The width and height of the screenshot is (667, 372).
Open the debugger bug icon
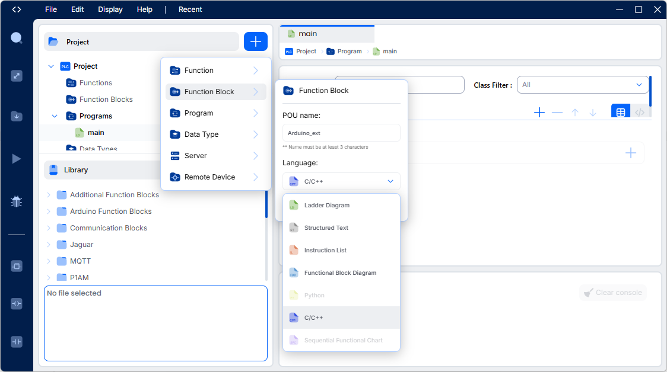click(17, 202)
